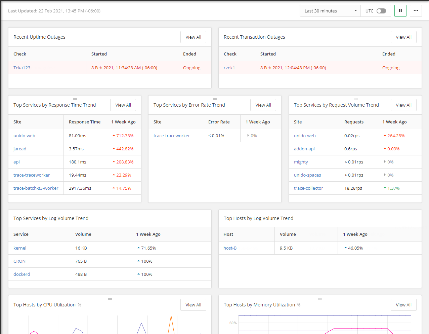
Task: Grab the Error Rate Trend panel drag handle
Action: tap(215, 99)
